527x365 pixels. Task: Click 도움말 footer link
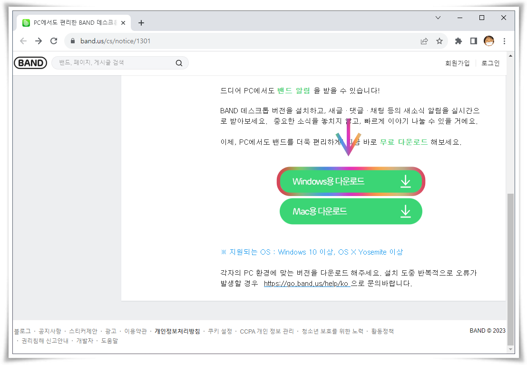click(x=109, y=341)
